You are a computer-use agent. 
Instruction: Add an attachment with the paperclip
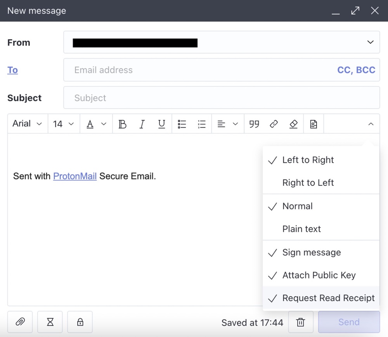point(20,322)
